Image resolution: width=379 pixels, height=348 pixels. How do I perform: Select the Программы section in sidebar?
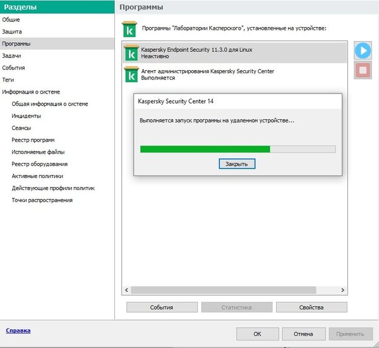click(57, 44)
